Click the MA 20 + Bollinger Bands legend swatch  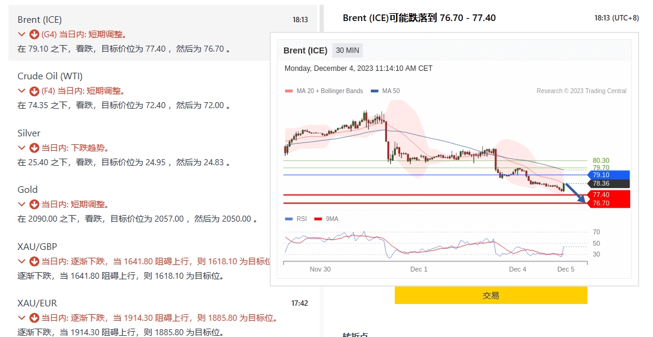289,91
